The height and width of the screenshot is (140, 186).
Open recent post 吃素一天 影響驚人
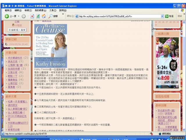[17, 101]
